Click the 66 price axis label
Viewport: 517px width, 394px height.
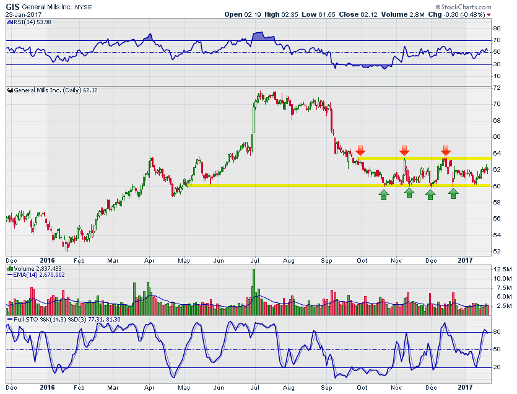[x=497, y=137]
